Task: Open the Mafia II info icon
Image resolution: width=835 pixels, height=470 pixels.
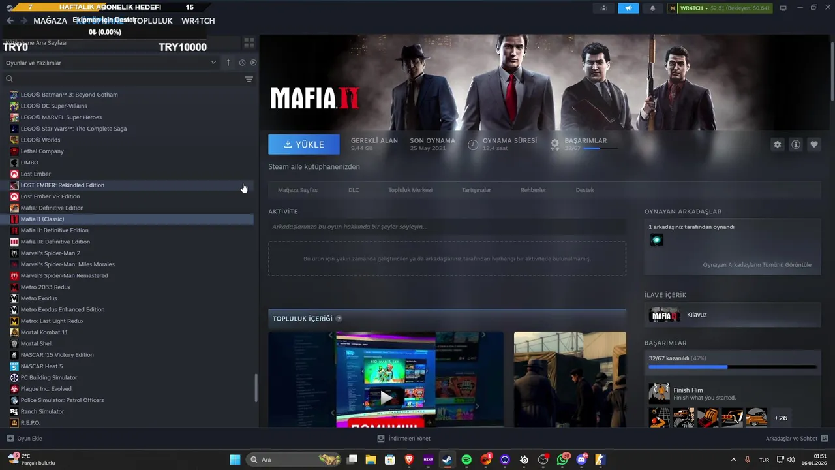Action: [x=795, y=145]
